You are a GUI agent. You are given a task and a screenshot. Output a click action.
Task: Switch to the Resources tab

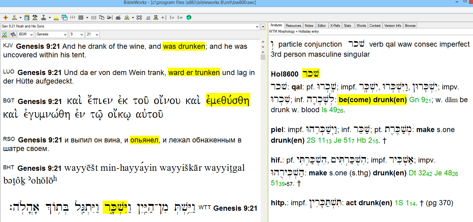point(293,26)
